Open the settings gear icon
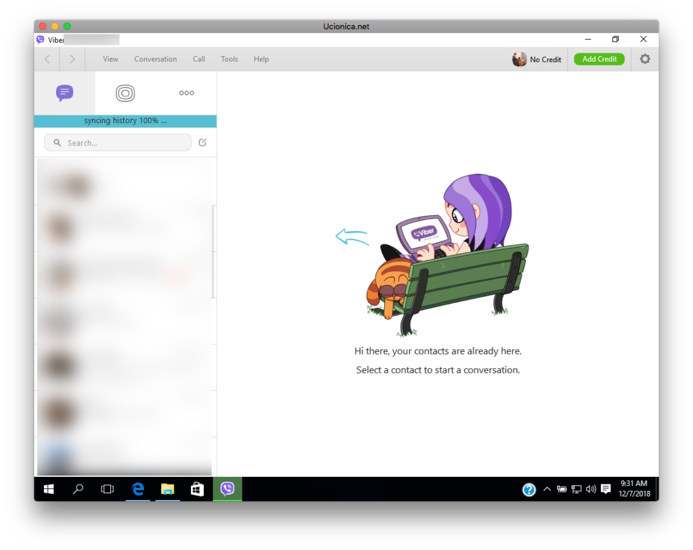This screenshot has height=550, width=693. click(644, 60)
